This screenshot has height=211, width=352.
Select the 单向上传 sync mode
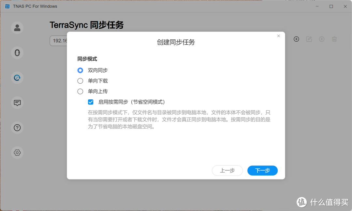tap(80, 91)
